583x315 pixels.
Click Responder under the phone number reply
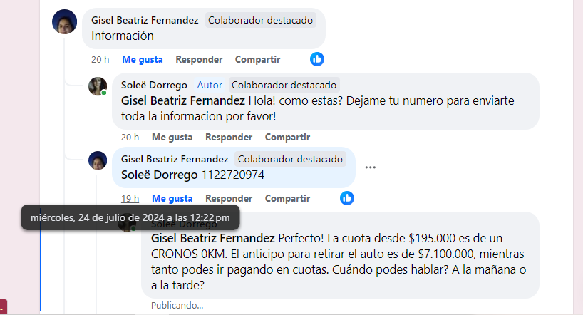[229, 198]
